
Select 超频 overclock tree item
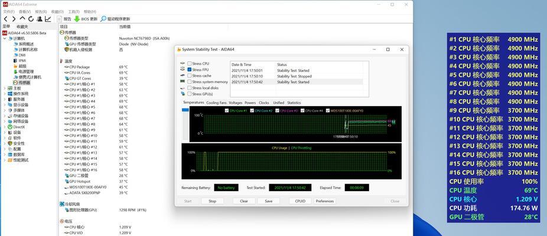[x=19, y=66]
